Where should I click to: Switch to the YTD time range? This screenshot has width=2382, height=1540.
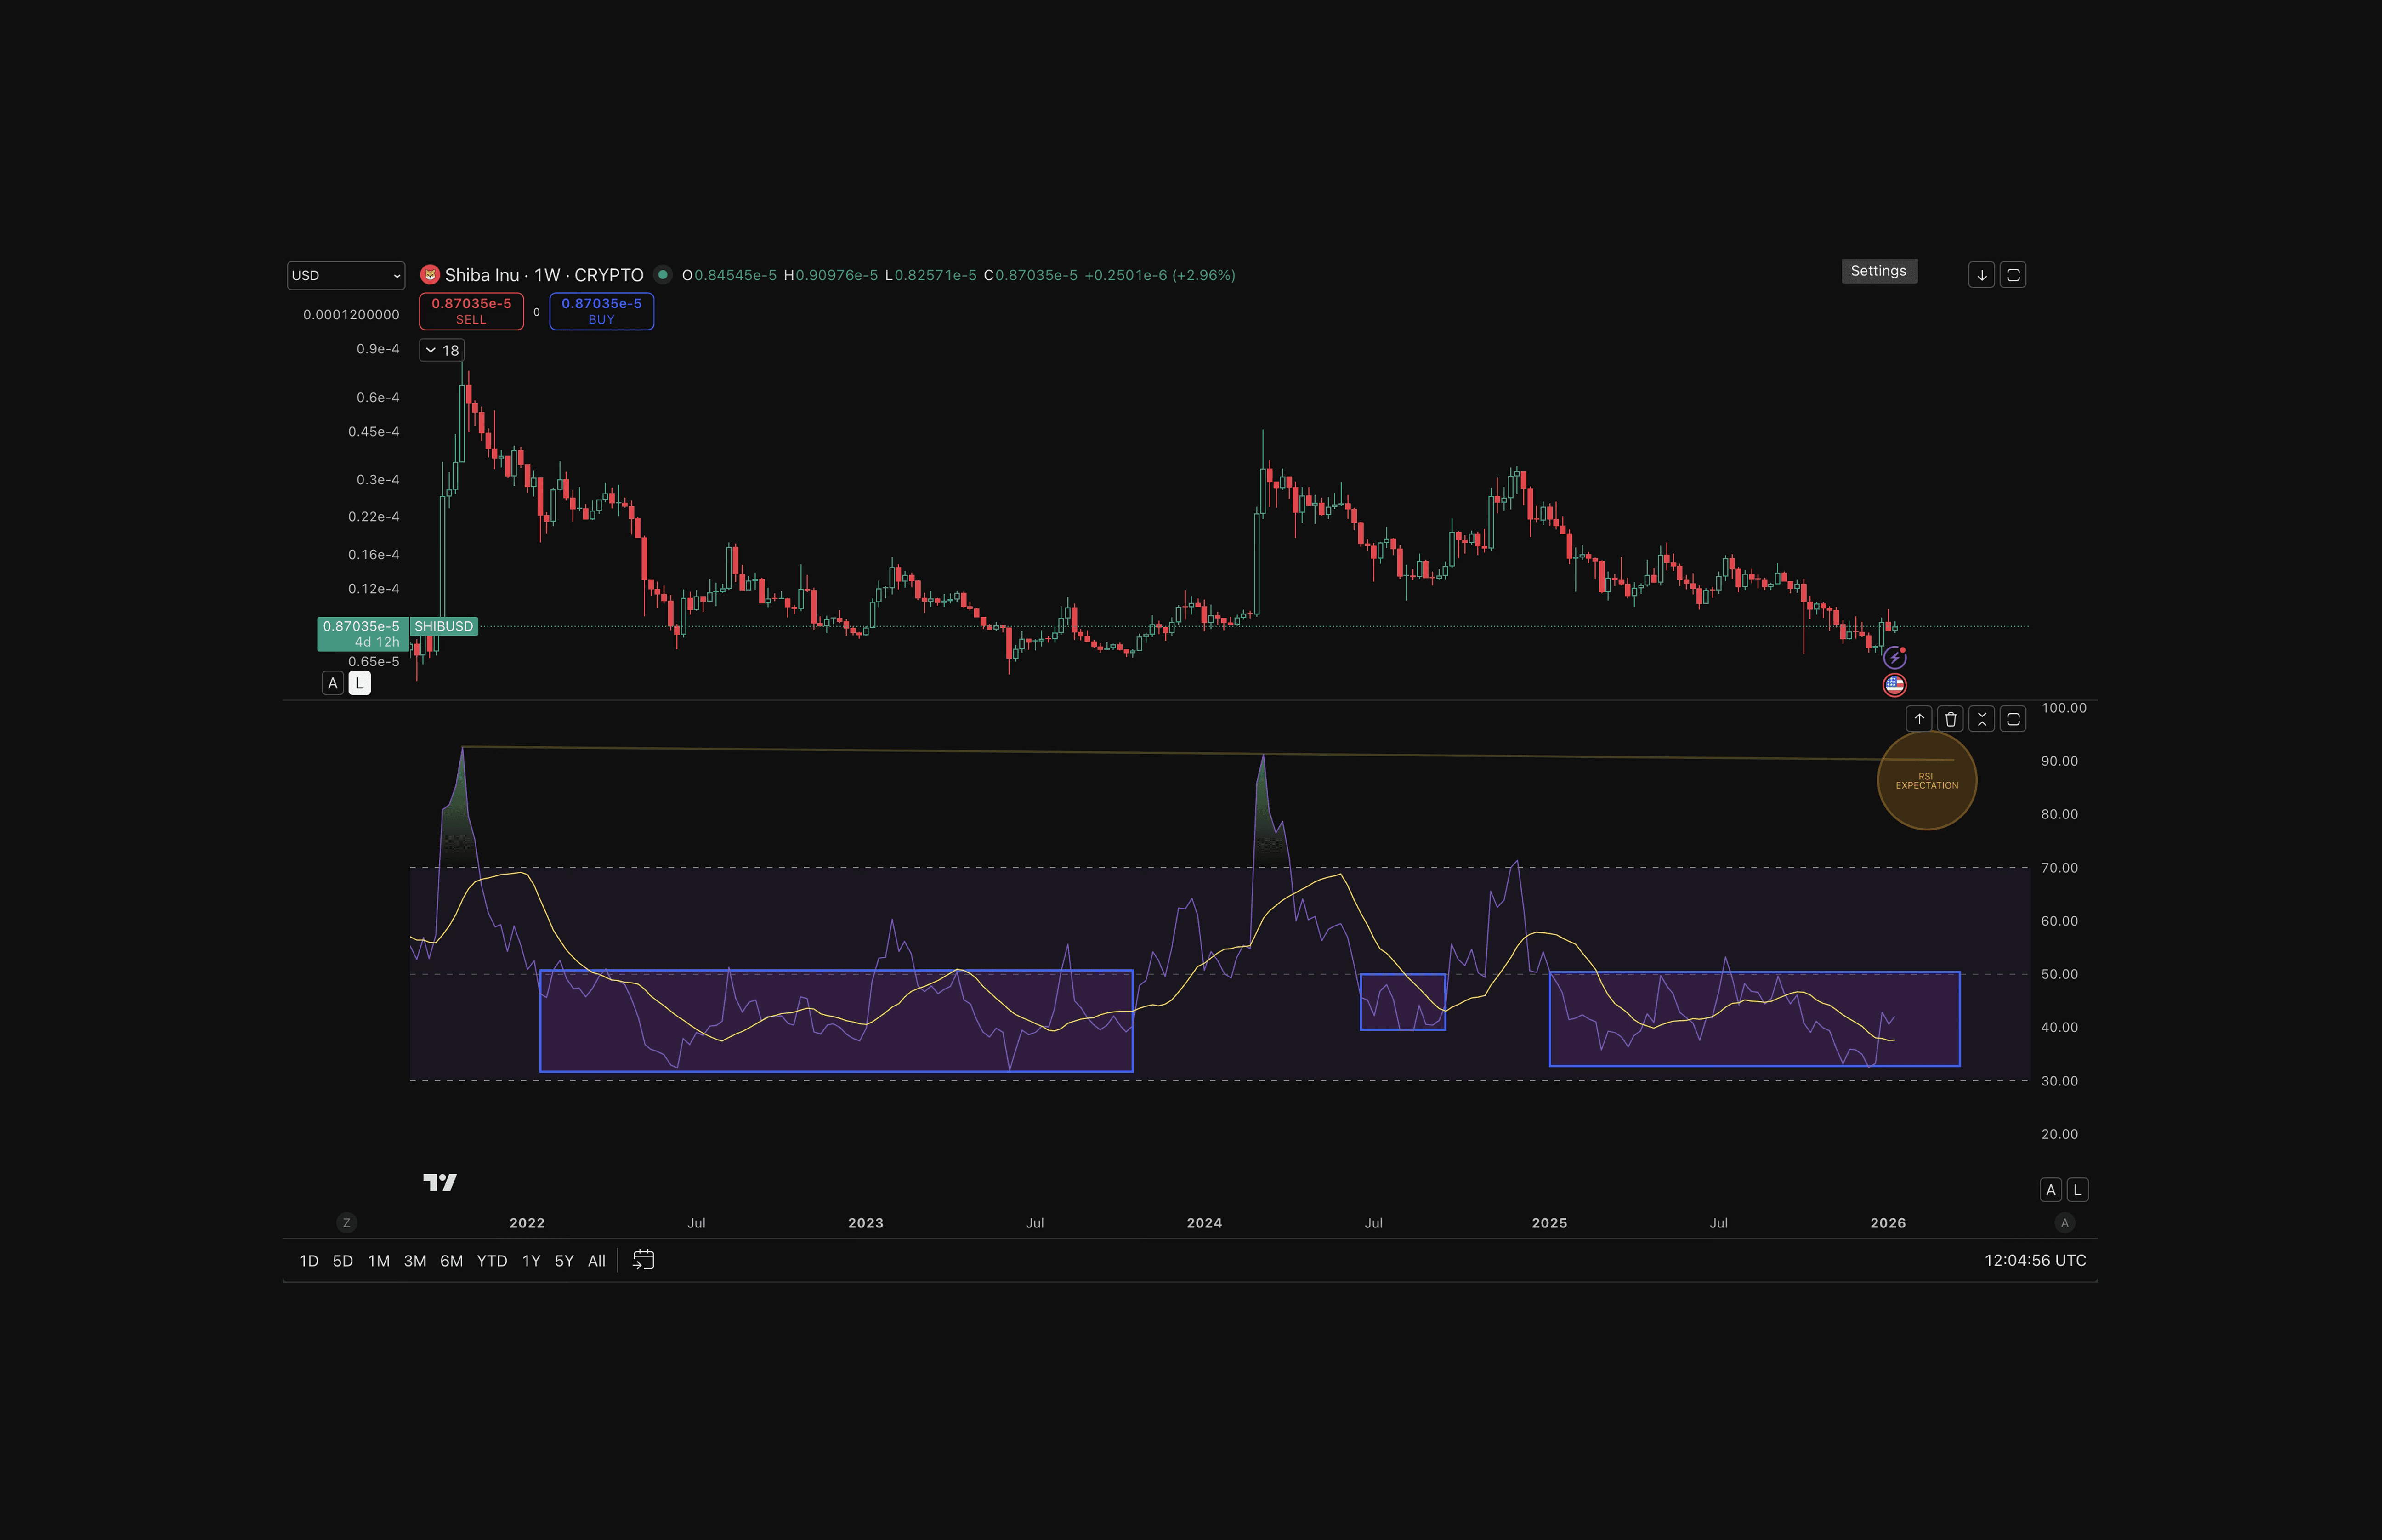tap(492, 1261)
